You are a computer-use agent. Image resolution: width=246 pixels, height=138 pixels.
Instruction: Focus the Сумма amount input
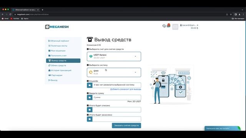(116, 97)
